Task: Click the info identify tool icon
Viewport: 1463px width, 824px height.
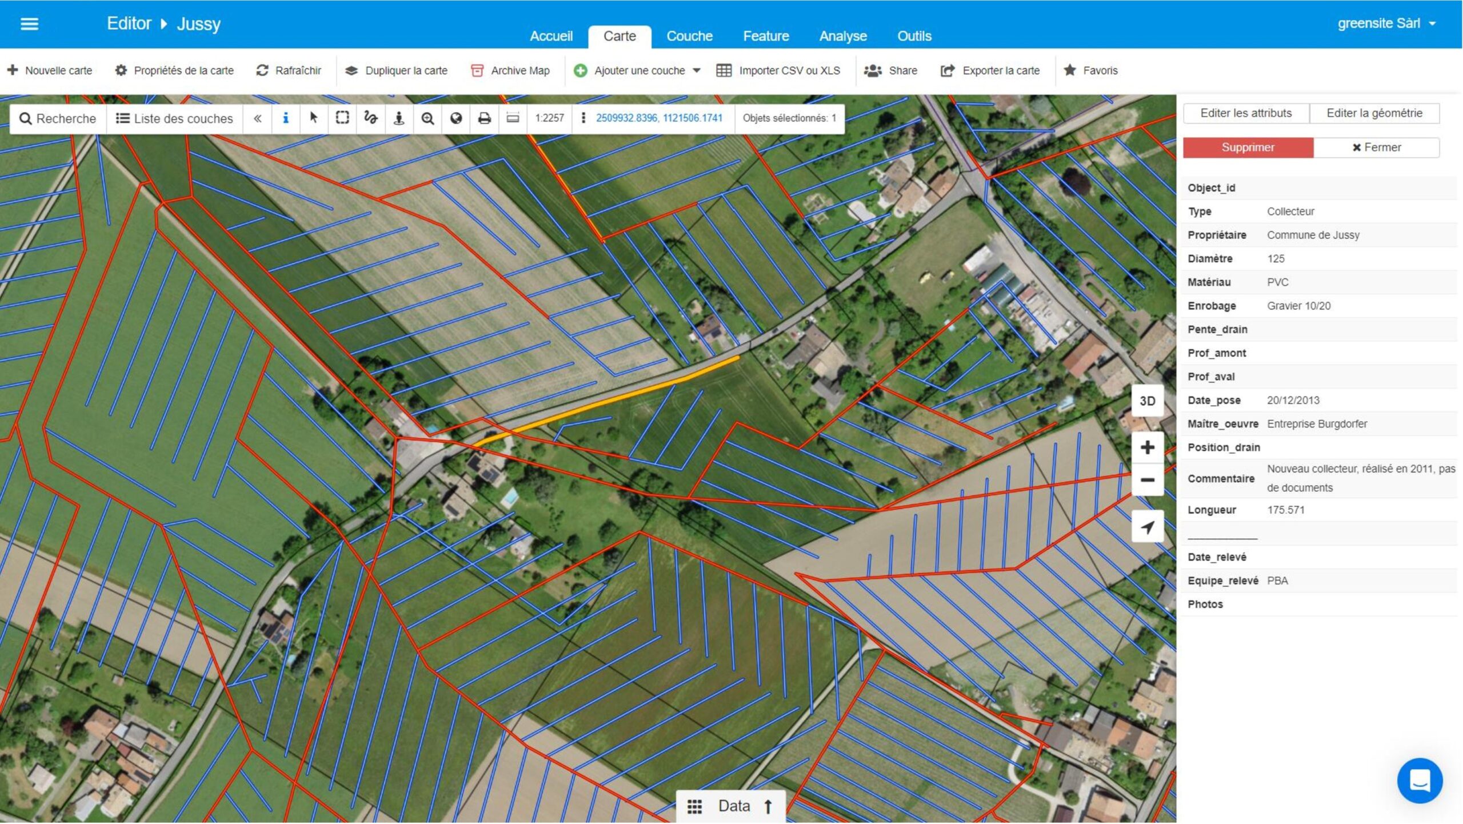Action: (x=286, y=118)
